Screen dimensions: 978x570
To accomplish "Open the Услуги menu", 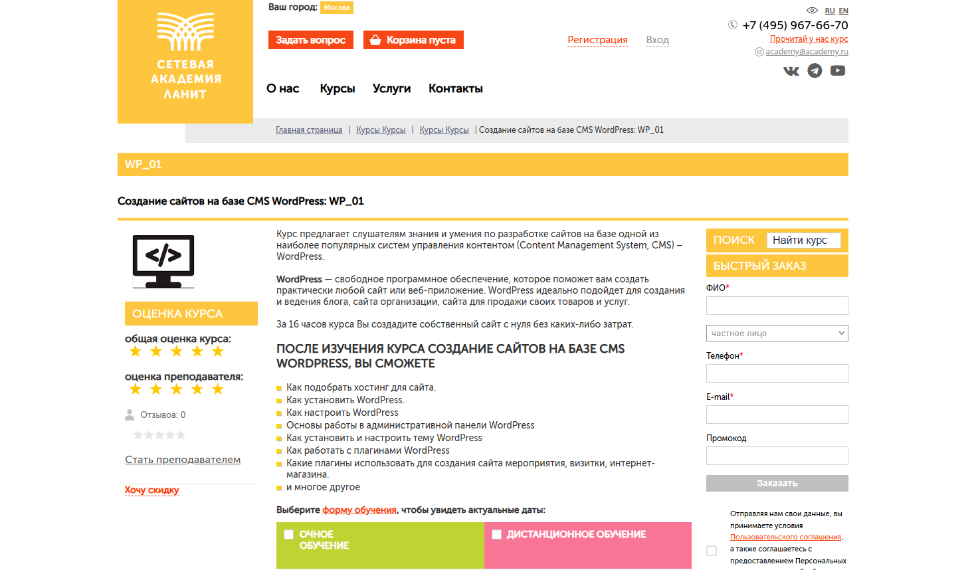I will click(x=391, y=88).
